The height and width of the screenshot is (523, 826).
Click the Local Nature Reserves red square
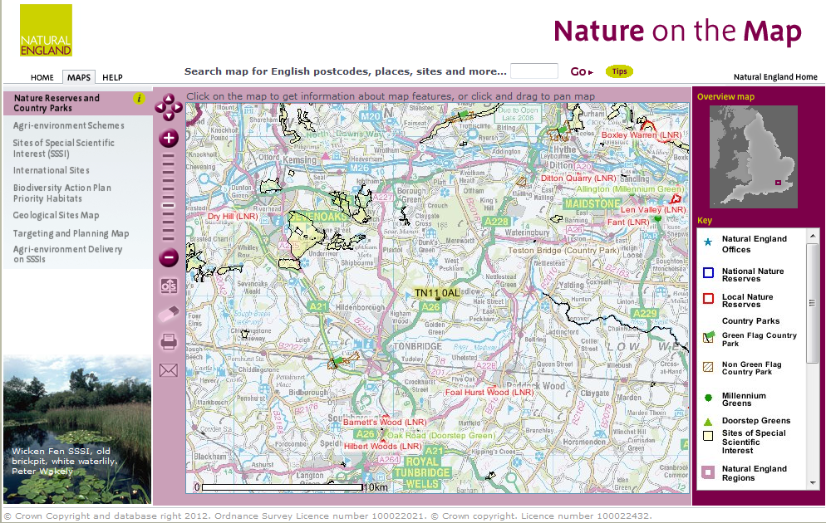click(709, 299)
